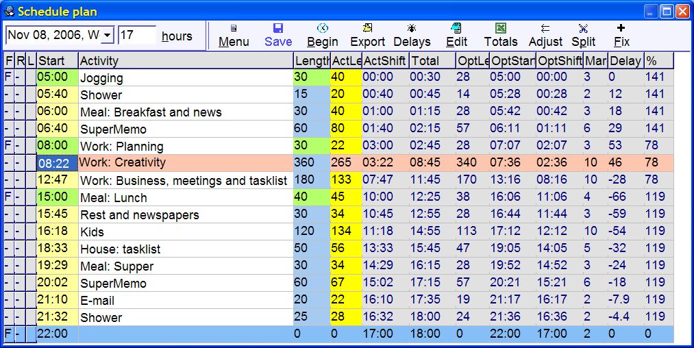Click the Save floppy disk icon

click(x=278, y=28)
